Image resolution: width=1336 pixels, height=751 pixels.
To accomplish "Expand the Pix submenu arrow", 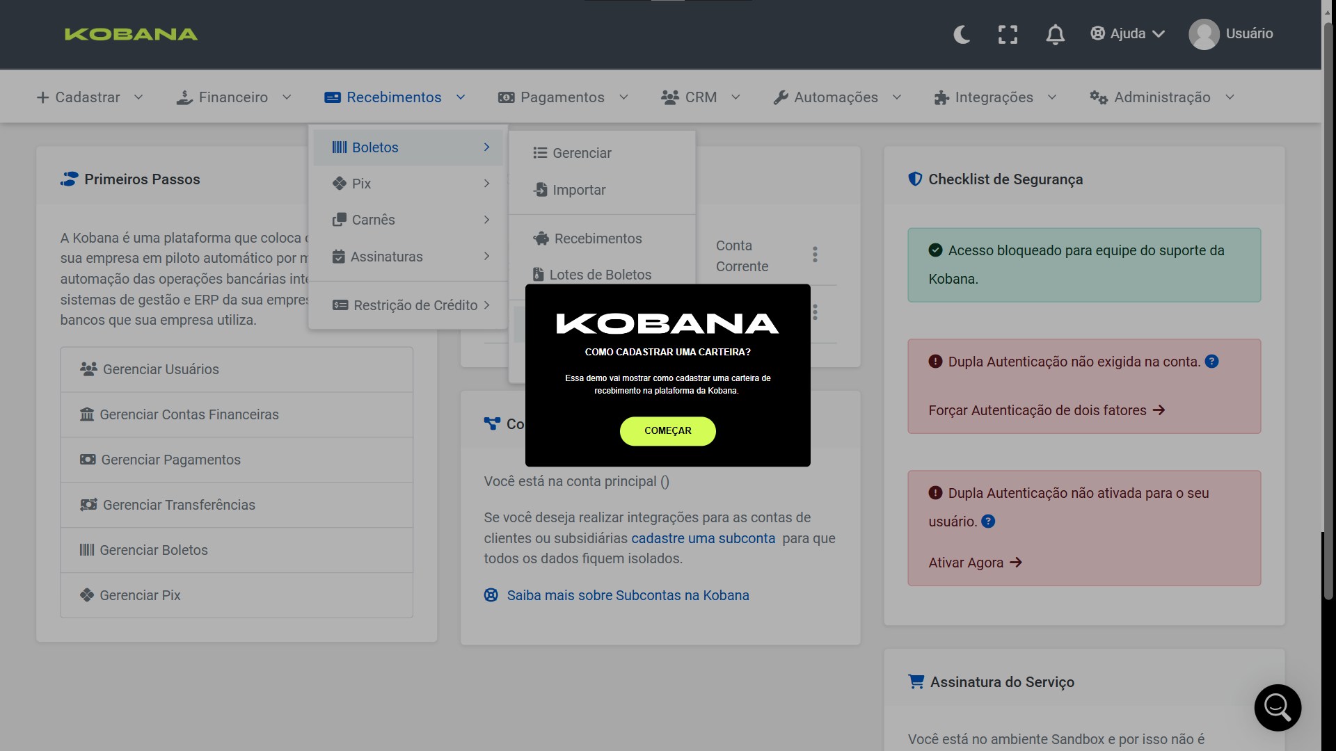I will coord(486,184).
